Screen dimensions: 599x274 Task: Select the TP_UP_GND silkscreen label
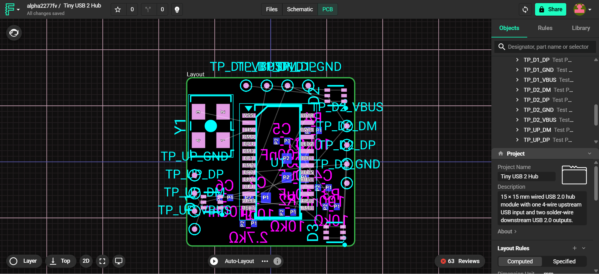pyautogui.click(x=195, y=156)
